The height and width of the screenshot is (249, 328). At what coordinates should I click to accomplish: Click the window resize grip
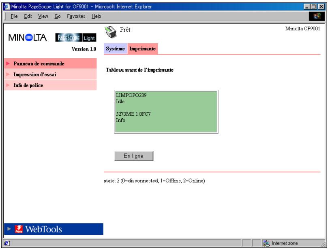323,244
